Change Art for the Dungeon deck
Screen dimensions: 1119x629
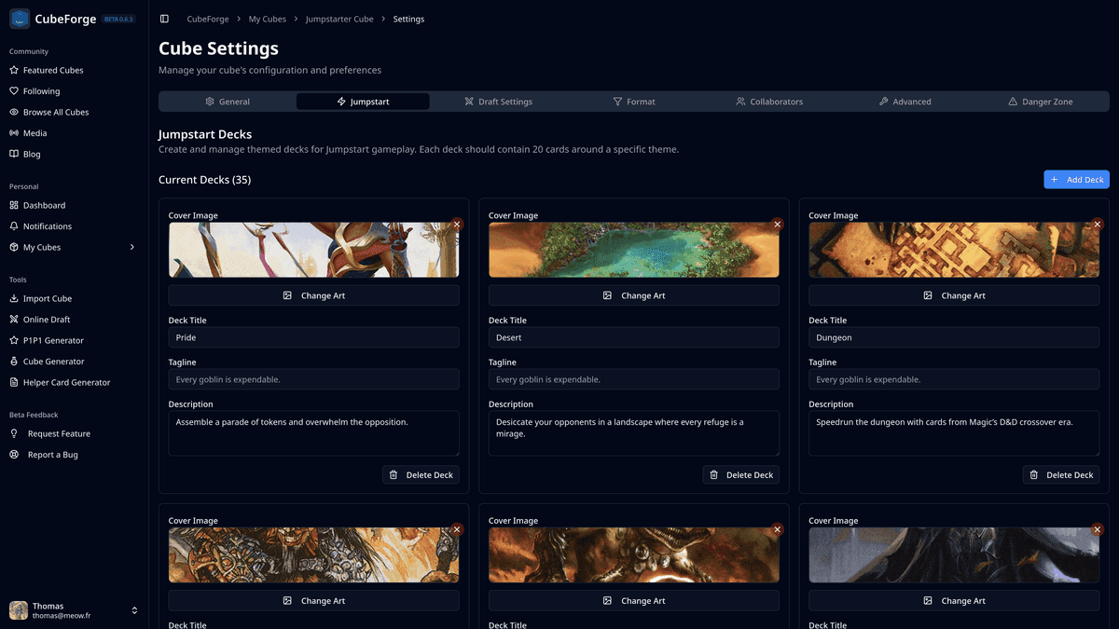[953, 295]
